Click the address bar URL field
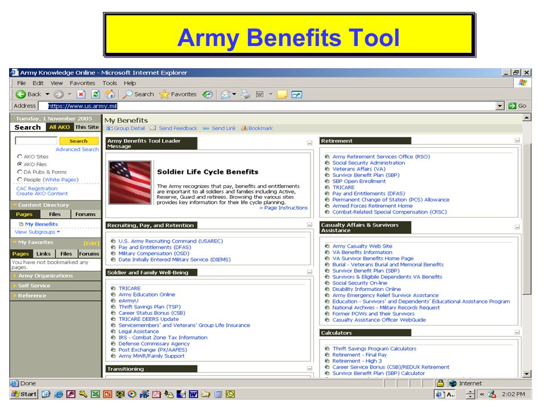Viewport: 546px width, 409px height. coord(267,106)
